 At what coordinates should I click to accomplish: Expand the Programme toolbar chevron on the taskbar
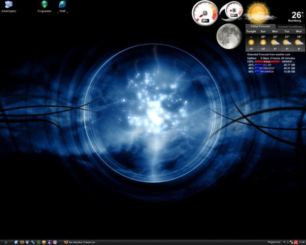(x=284, y=242)
